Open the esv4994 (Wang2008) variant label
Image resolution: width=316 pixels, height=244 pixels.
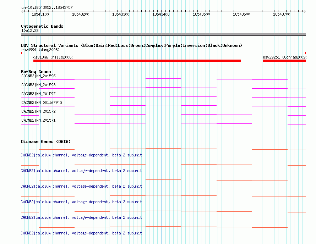point(40,50)
